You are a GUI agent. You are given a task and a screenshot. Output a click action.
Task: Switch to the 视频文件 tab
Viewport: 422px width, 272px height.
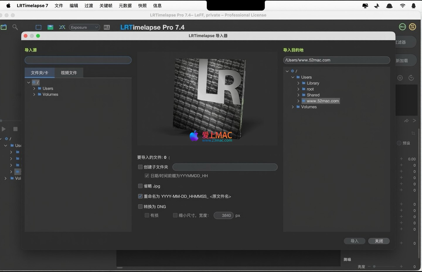click(x=69, y=73)
